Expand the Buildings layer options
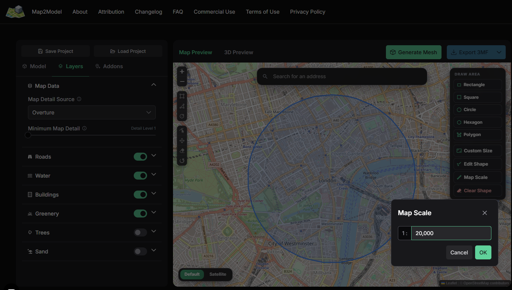 coord(154,194)
